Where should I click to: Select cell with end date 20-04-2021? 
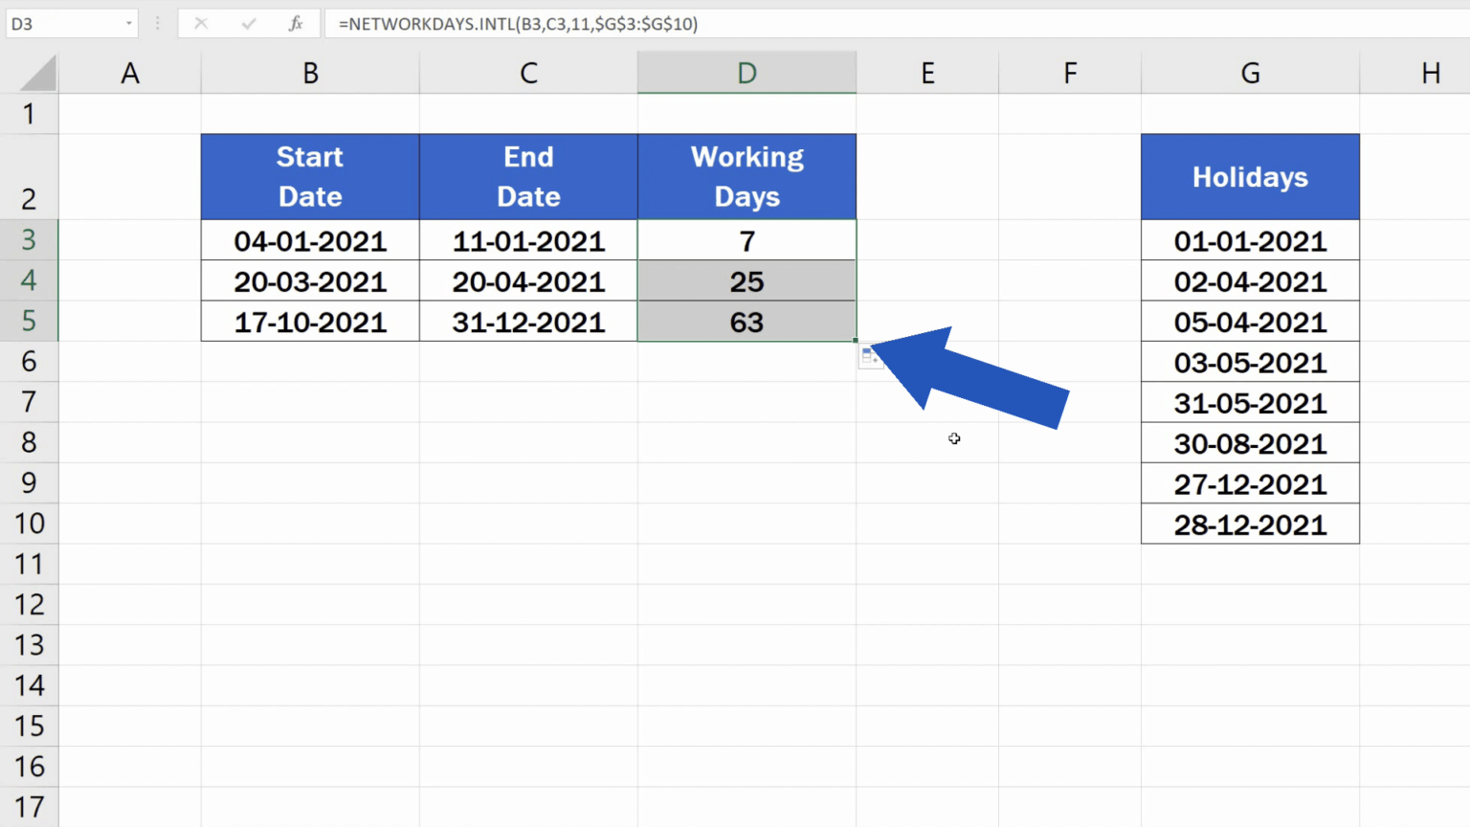click(528, 281)
